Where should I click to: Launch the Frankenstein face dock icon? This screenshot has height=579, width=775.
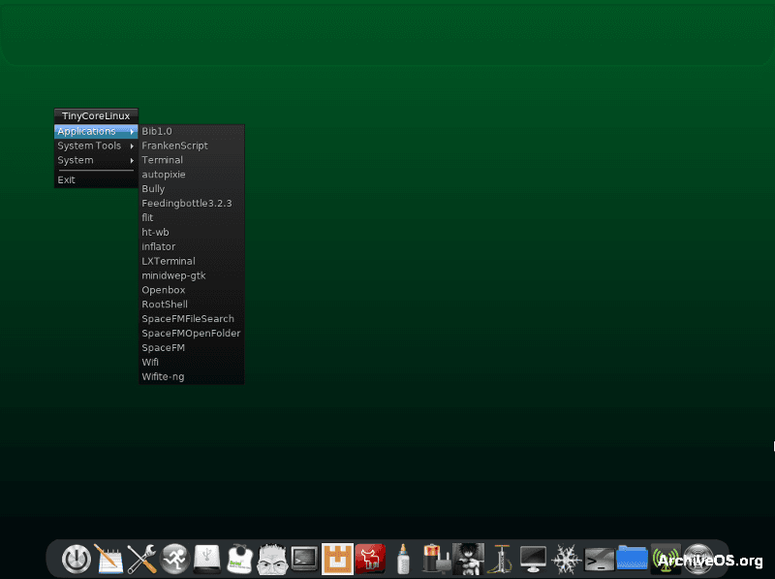272,560
